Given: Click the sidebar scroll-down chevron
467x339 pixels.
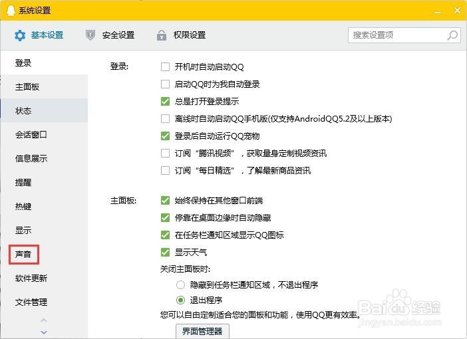Looking at the screenshot, I should pos(44,332).
